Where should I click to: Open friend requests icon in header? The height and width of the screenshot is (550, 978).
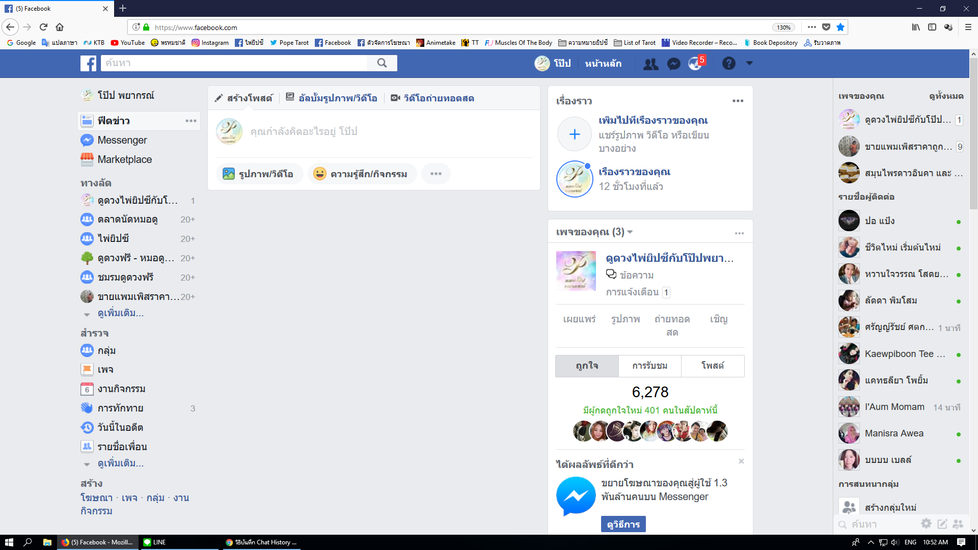[x=650, y=64]
